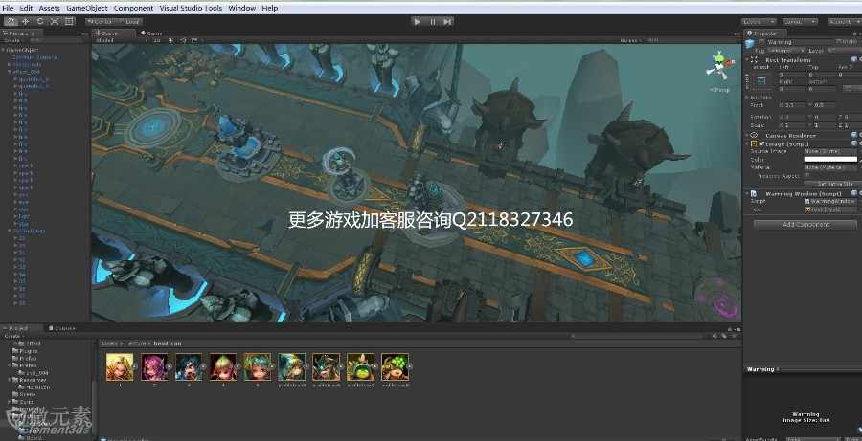Select the Scene folder in Project

coord(25,394)
